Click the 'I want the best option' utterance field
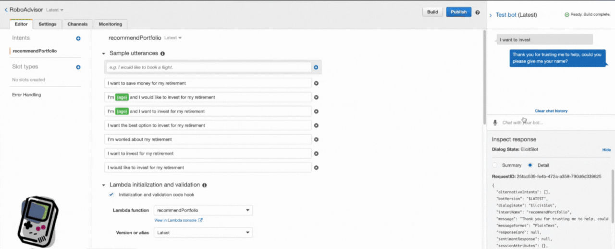 tap(208, 125)
